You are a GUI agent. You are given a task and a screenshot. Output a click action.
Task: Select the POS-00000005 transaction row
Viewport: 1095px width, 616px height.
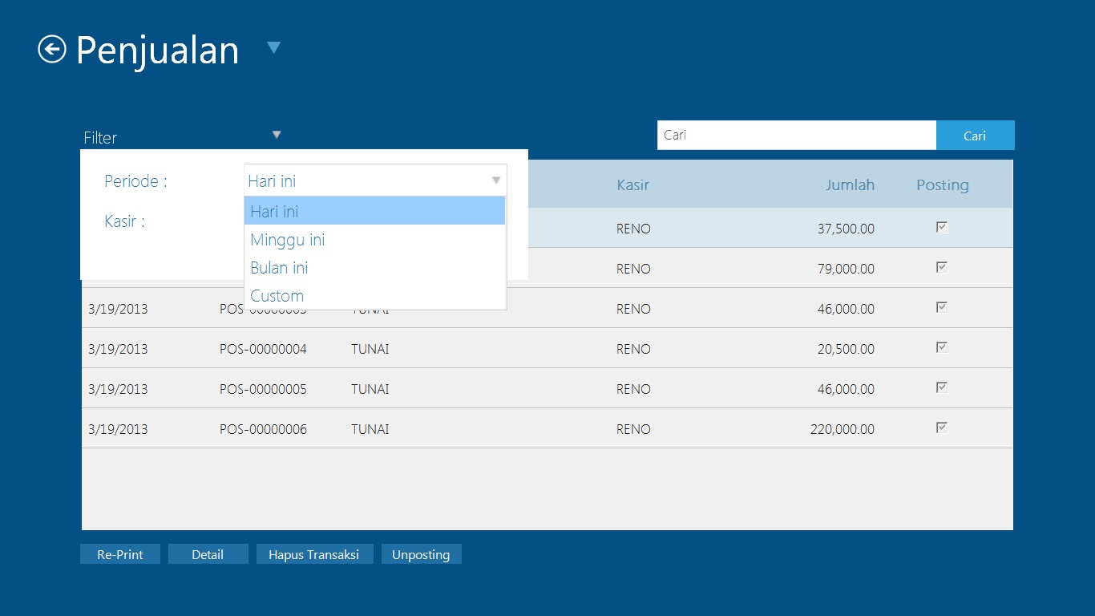pos(263,389)
